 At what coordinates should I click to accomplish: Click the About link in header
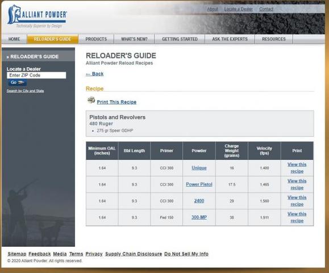pos(213,9)
